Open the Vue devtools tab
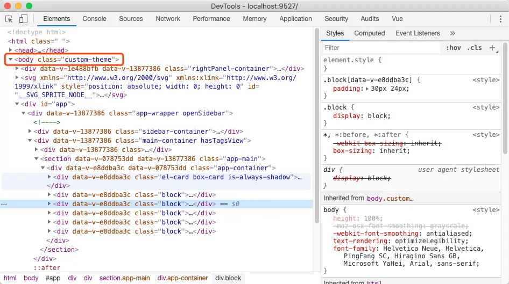The width and height of the screenshot is (509, 284). click(x=397, y=19)
